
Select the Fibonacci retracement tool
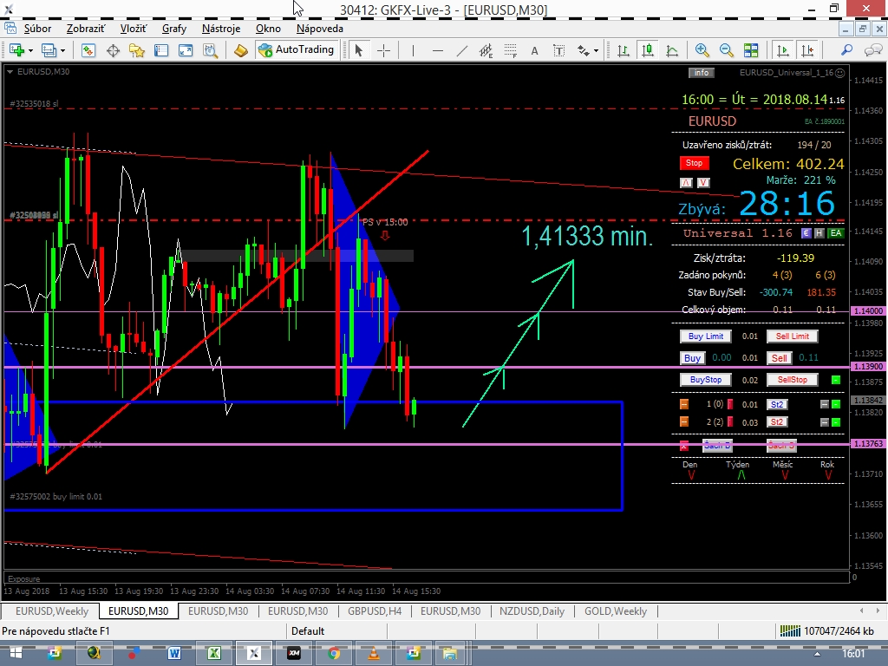[x=510, y=50]
